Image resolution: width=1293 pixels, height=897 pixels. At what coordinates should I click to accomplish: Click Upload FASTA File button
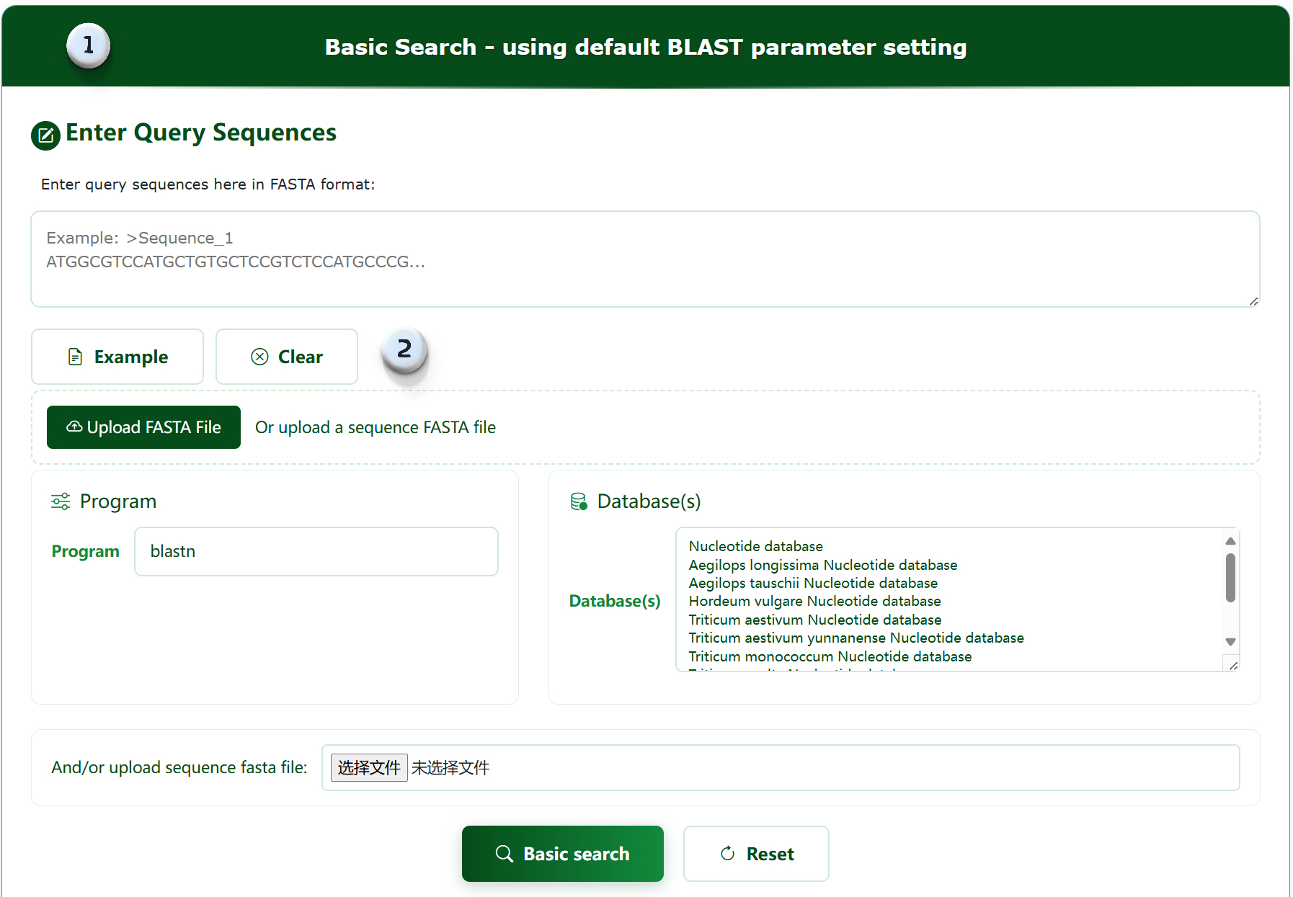point(143,427)
